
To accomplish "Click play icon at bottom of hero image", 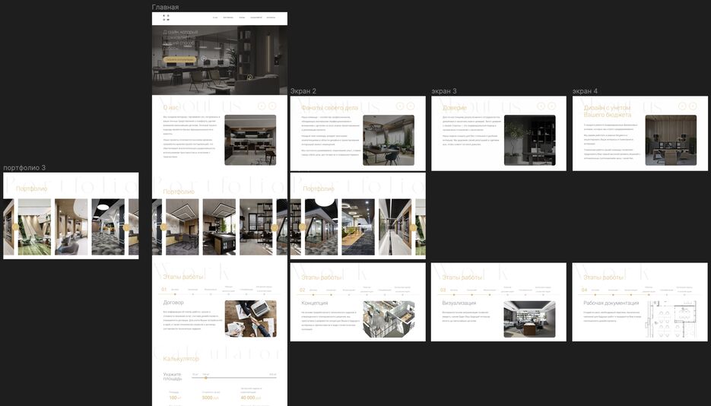I will (249, 77).
